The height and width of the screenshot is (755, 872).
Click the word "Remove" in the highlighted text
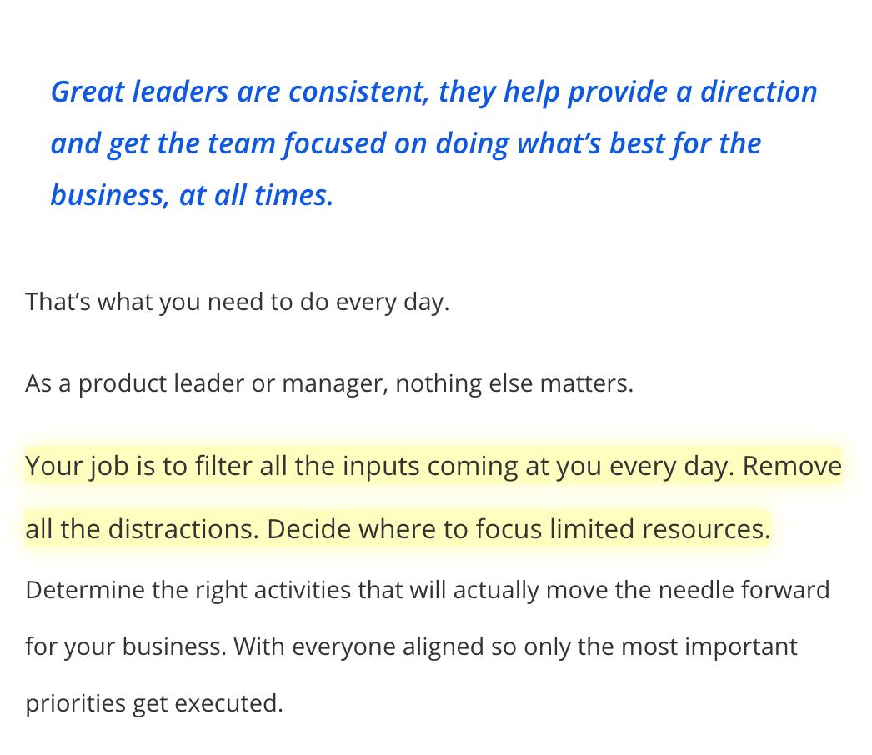[792, 466]
